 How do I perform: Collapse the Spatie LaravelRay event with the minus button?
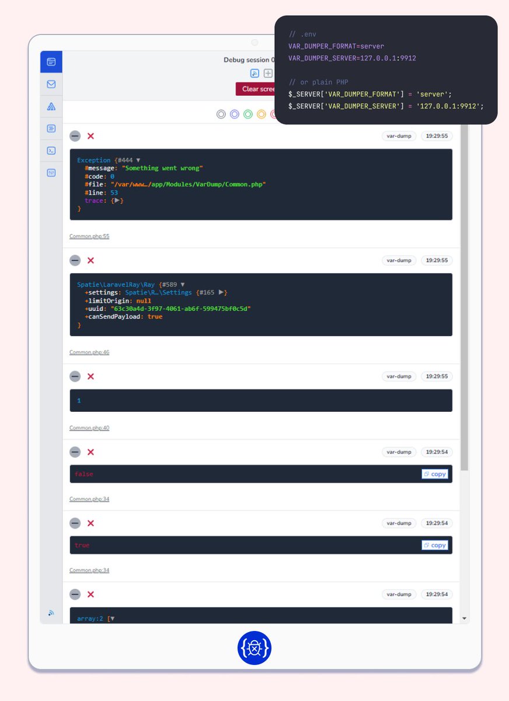pyautogui.click(x=75, y=261)
